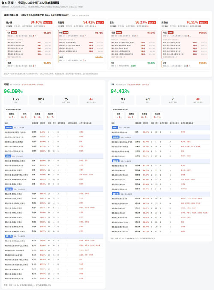Select the 专送 sub-card with 95.67%
Image resolution: width=214 pixels, height=290 pixels.
click(133, 45)
